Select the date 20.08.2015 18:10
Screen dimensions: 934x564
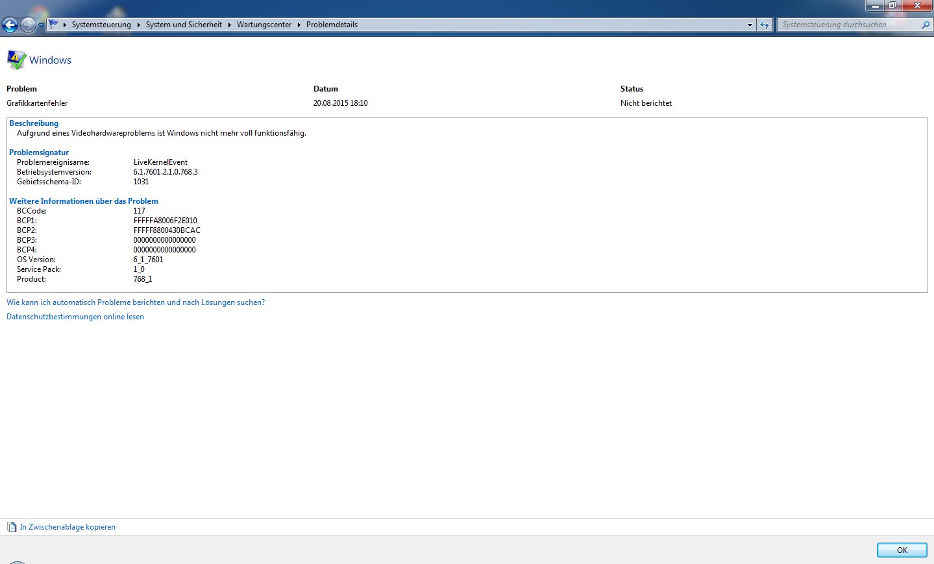pos(341,103)
